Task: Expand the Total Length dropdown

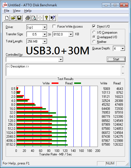Action: point(45,41)
